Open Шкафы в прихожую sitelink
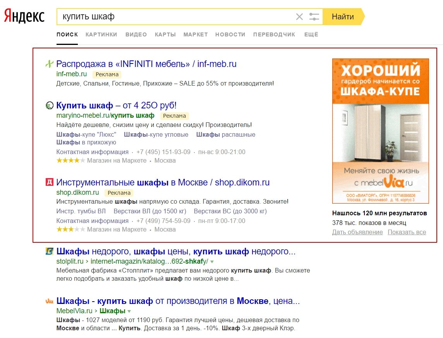Image resolution: width=443 pixels, height=338 pixels. [86, 142]
